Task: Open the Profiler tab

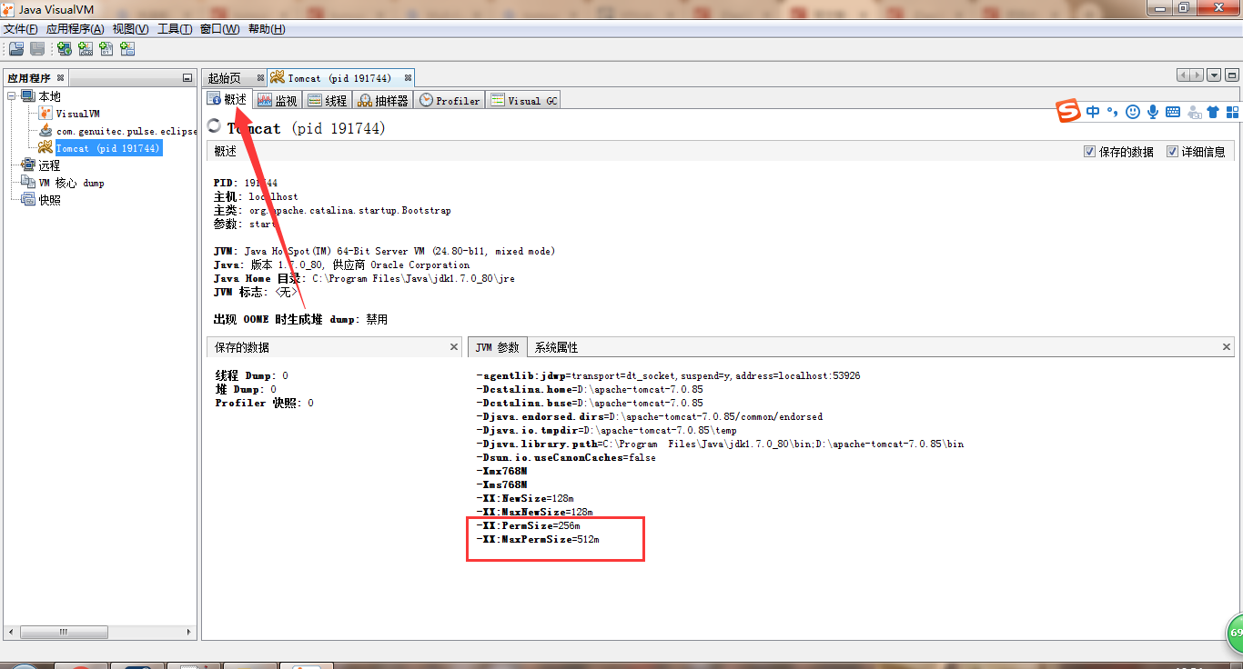Action: 449,99
